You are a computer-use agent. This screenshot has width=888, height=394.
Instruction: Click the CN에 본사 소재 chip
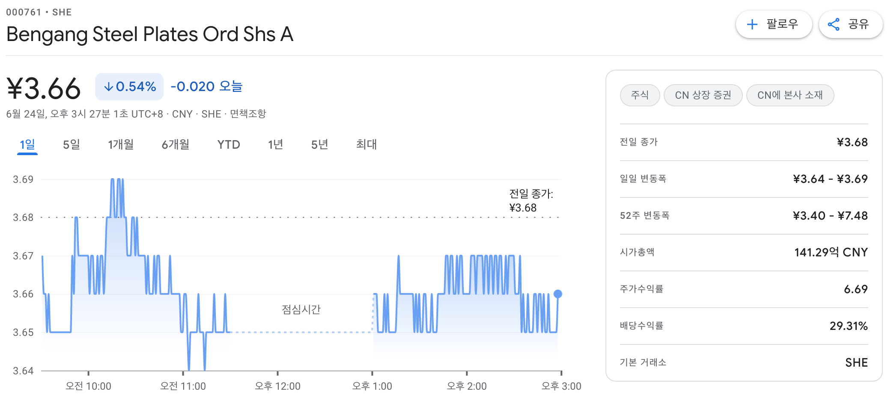[x=790, y=95]
